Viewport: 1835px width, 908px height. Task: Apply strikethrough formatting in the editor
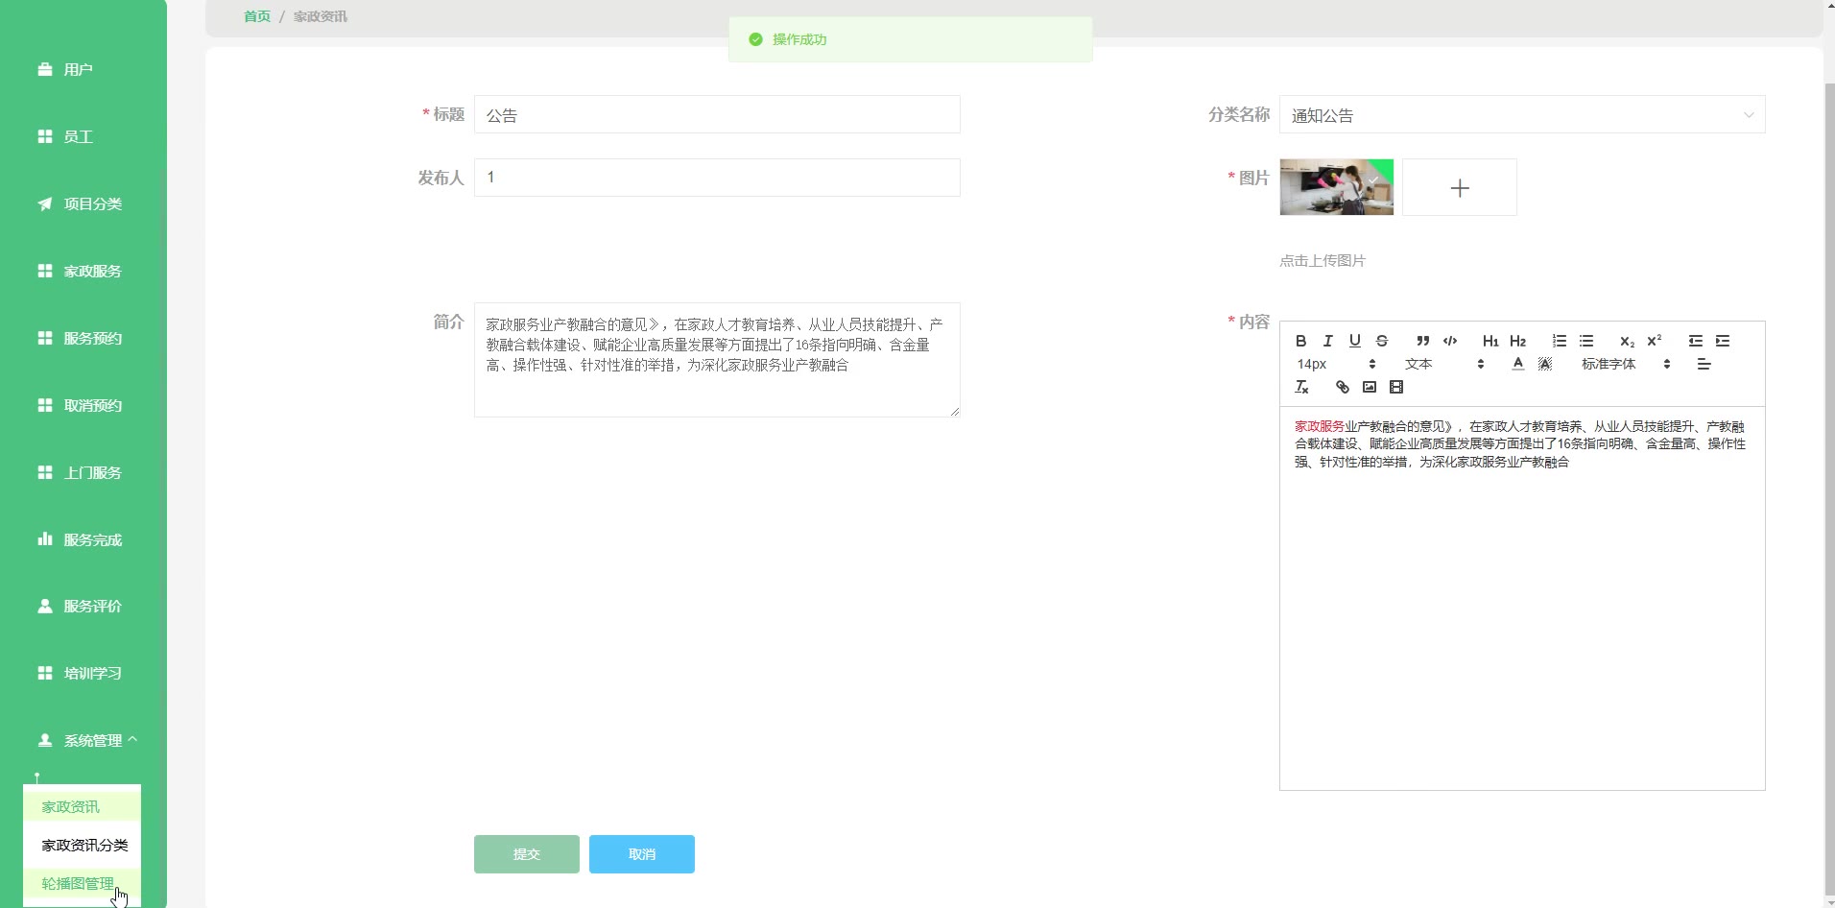(1381, 341)
